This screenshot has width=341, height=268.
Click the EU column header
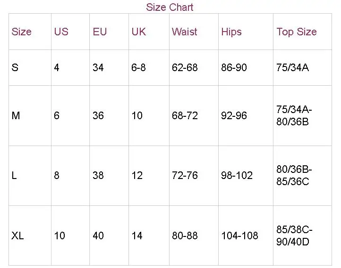coord(100,32)
